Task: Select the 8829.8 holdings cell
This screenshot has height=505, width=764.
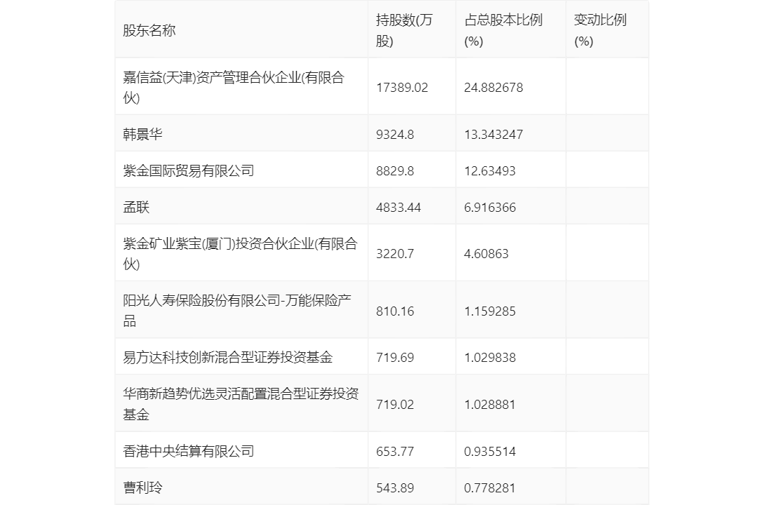Action: click(x=395, y=170)
